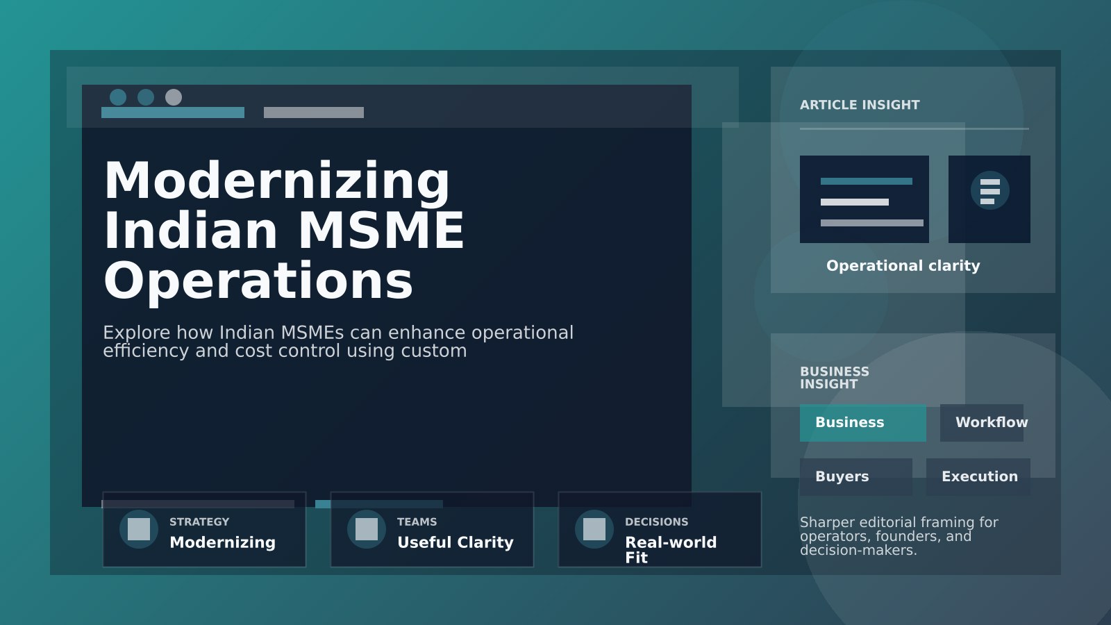Screen dimensions: 1111x625
Task: Click the 'Explore how Indian MSMEs' description
Action: coord(338,342)
